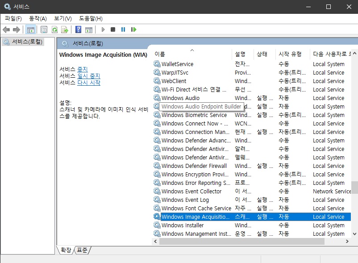Select Windows Connection Man... row
Viewport: 358px width, 263px height.
click(x=252, y=132)
